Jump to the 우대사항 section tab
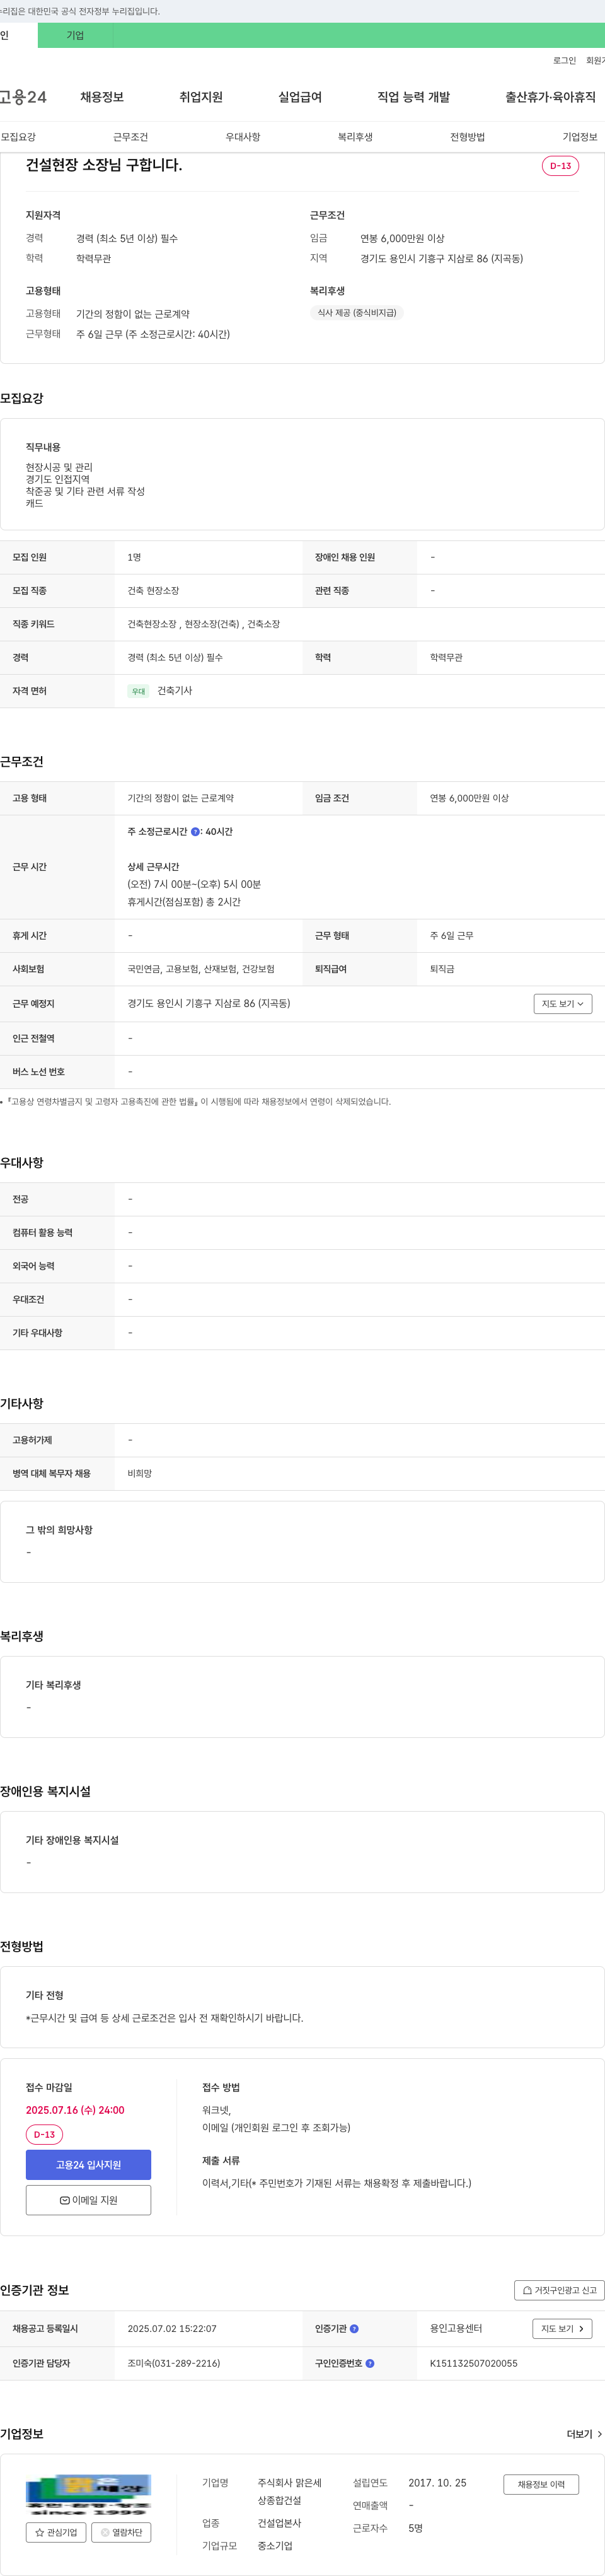 point(243,137)
